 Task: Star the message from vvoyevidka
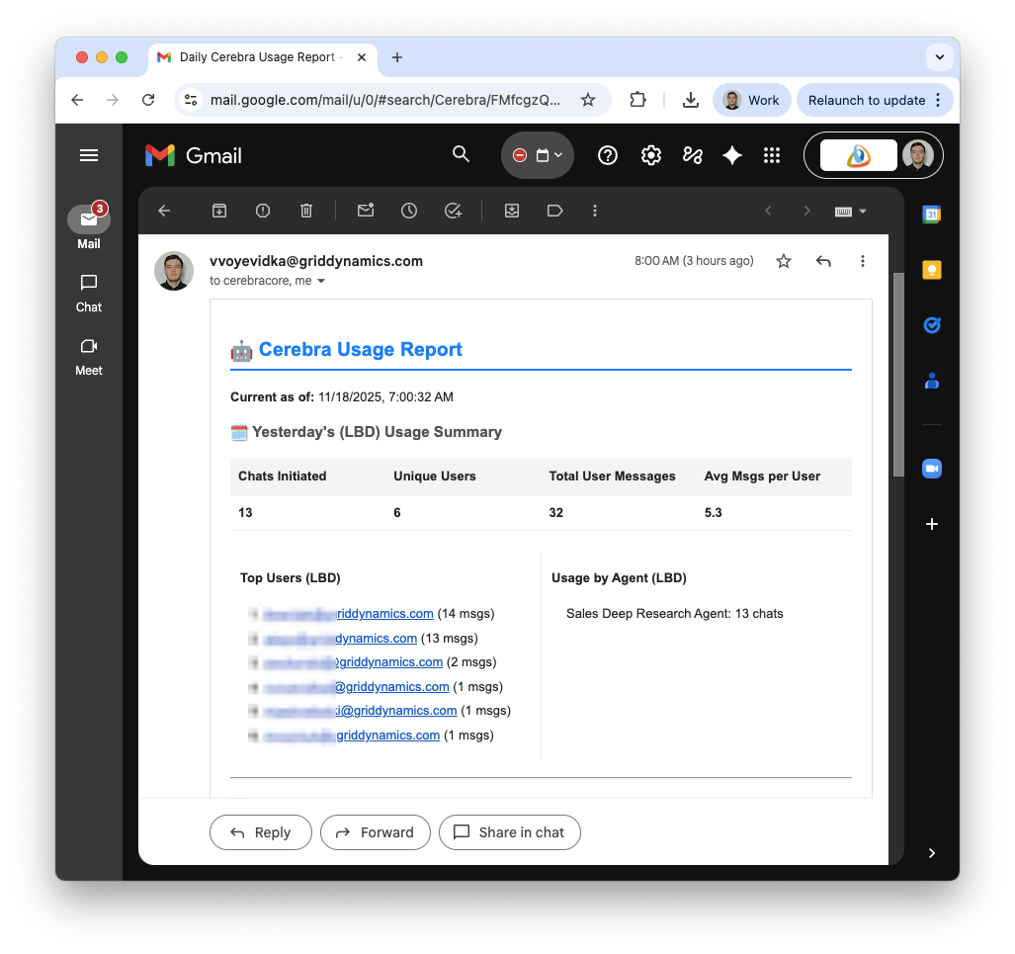point(784,261)
